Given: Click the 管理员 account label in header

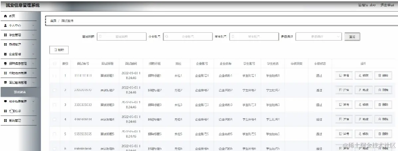Looking at the screenshot, I should pyautogui.click(x=366, y=5).
